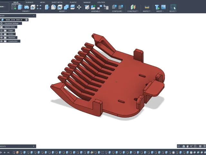206x155 pixels.
Task: Click the New Component icon
Action: (x=93, y=7)
